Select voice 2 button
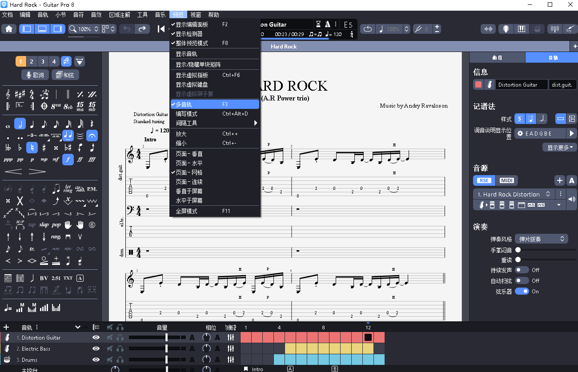The image size is (578, 372). (32, 61)
